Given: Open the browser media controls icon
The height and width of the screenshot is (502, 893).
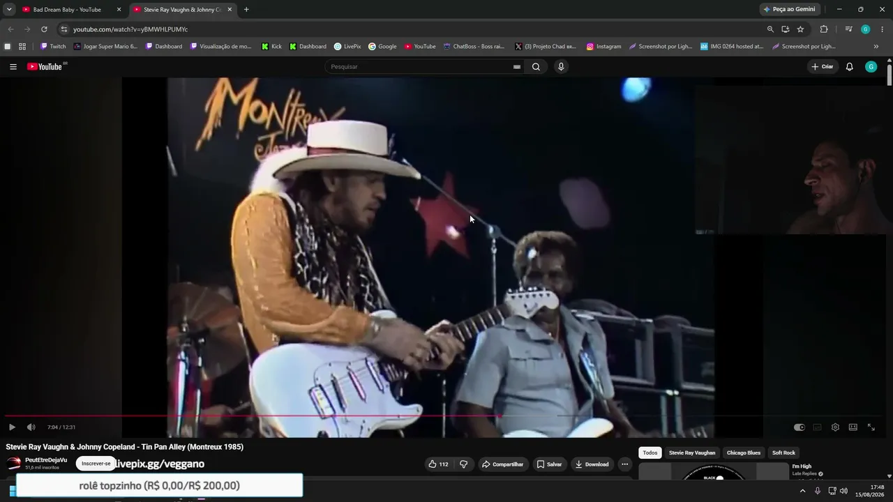Looking at the screenshot, I should [848, 29].
